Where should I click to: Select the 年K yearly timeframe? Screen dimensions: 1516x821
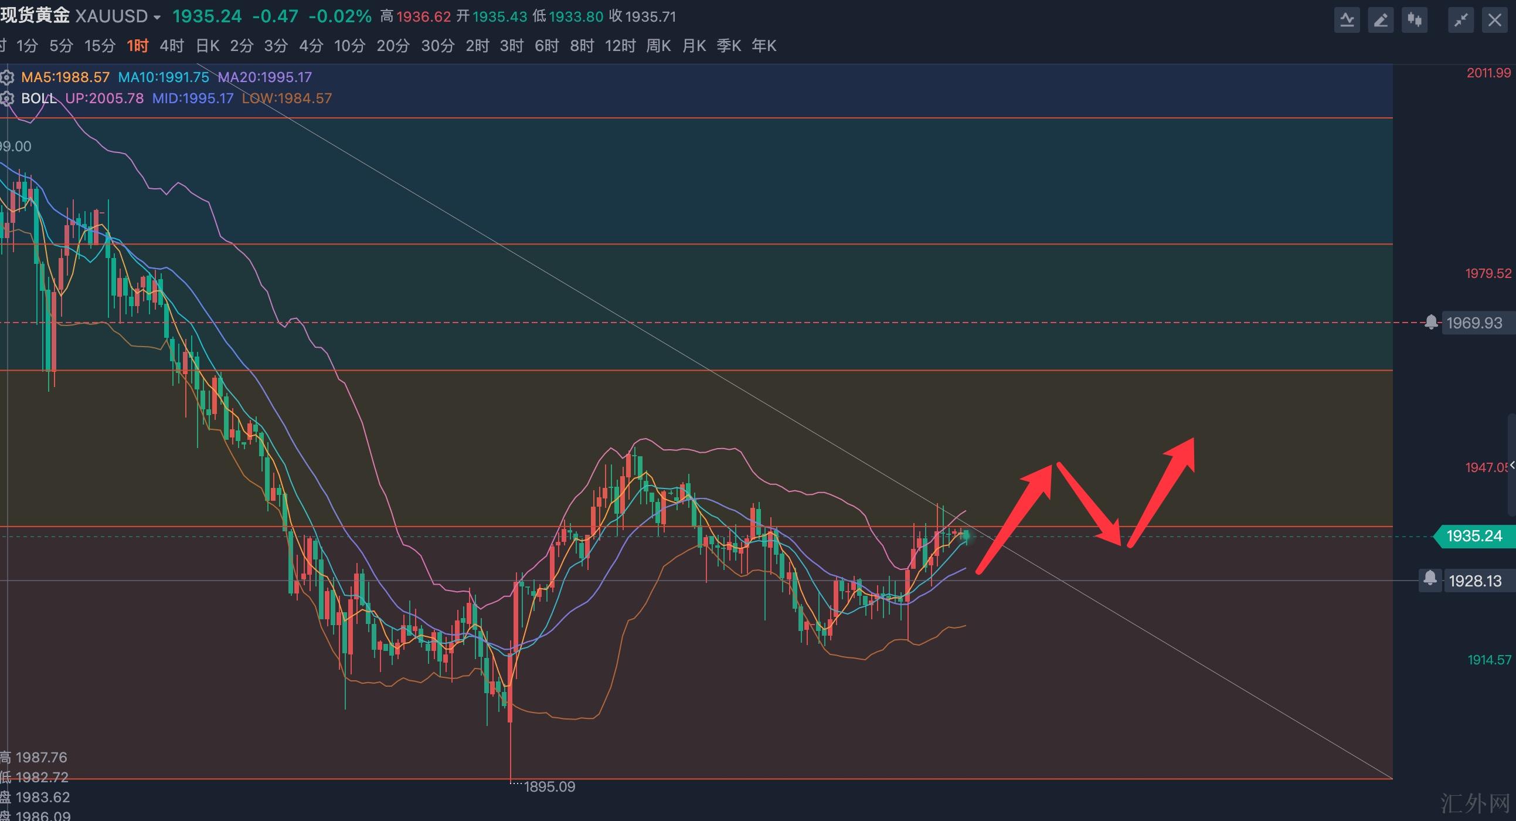pos(764,46)
